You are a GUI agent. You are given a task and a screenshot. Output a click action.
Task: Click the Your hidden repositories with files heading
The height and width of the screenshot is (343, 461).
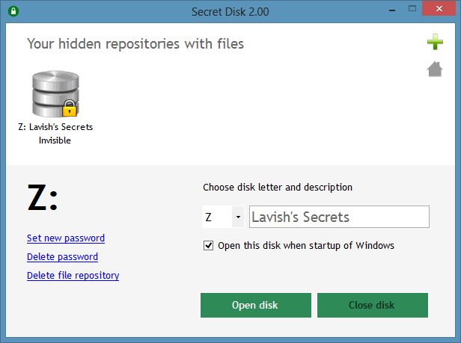coord(135,44)
